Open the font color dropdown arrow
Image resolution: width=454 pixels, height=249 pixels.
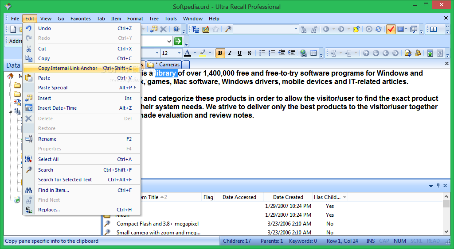point(195,53)
